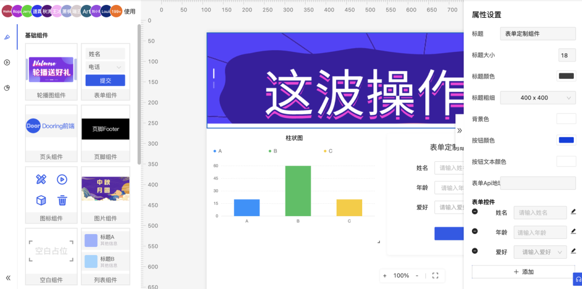Select the 图标组件 icon component card
Viewport: 582px width, 289px height.
coord(51,195)
